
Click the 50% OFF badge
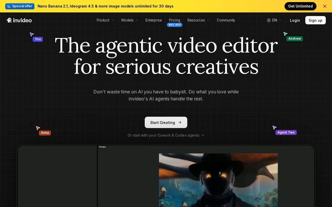pos(175,25)
